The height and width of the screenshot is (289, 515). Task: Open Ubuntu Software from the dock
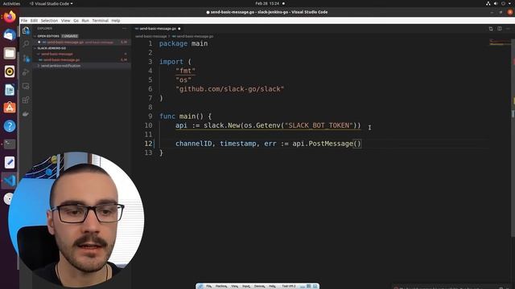[x=10, y=108]
